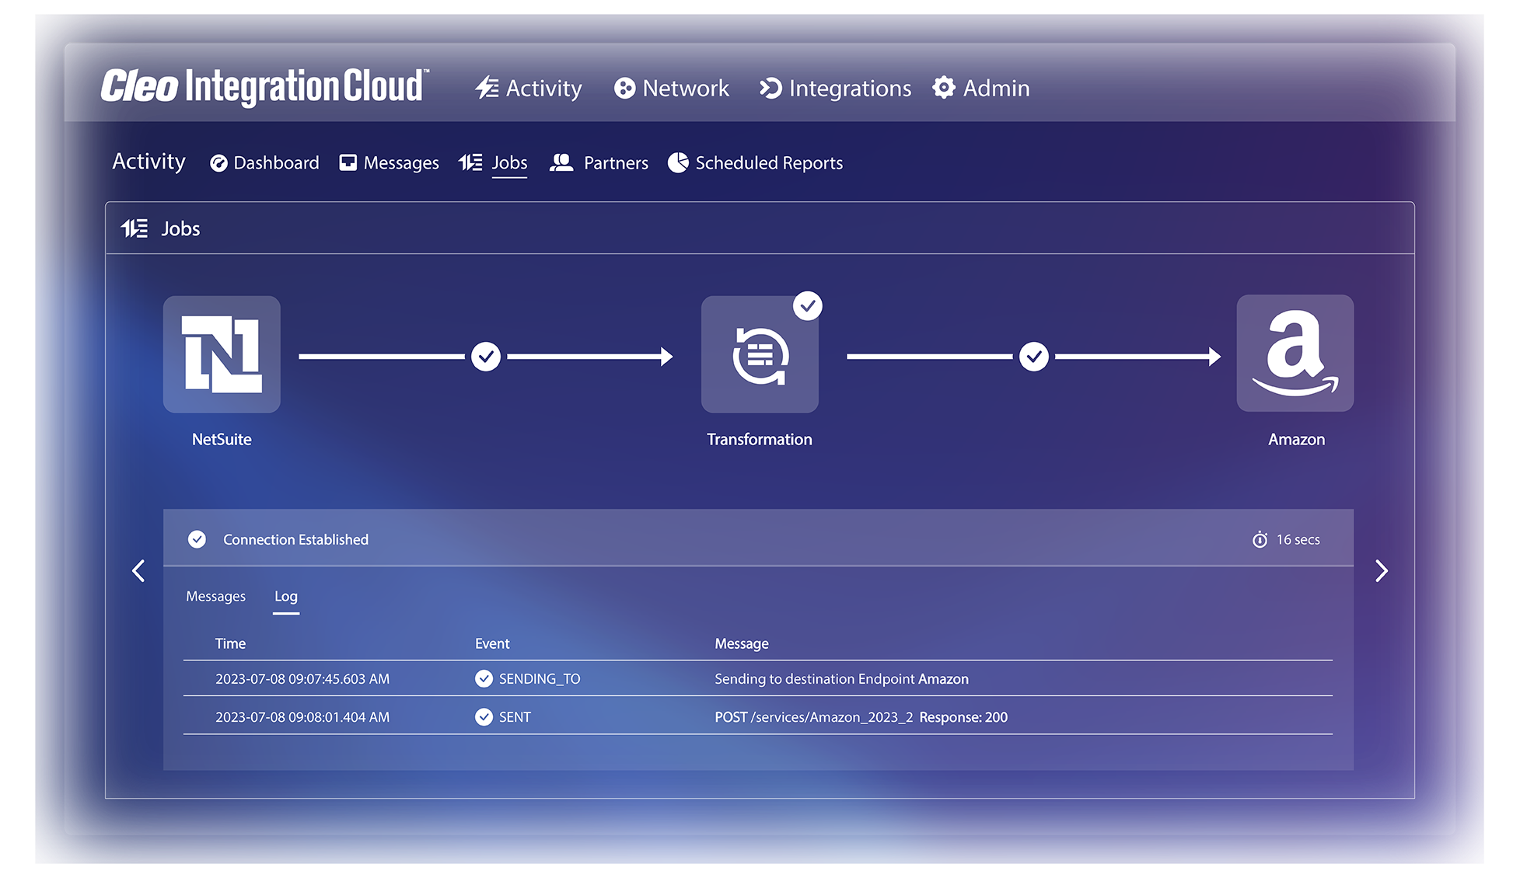Open the Scheduled Reports pie icon

pyautogui.click(x=677, y=162)
